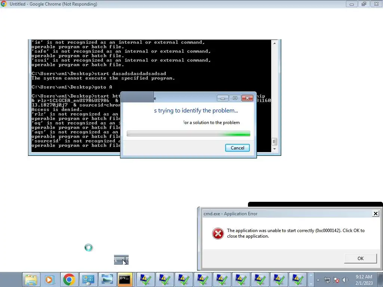Screen dimensions: 383x287
Task: Open the Control Panel taskbar icon
Action: 88,280
